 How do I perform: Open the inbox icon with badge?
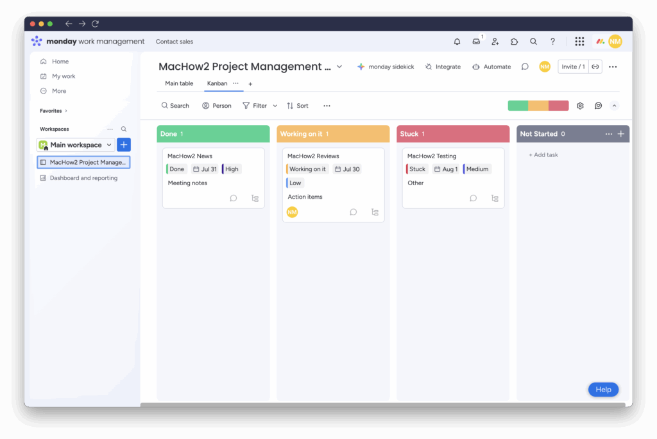click(476, 41)
